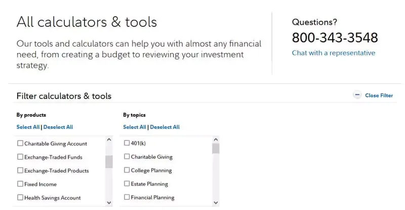
Task: Collapse the filter with Close Filter
Action: 379,95
